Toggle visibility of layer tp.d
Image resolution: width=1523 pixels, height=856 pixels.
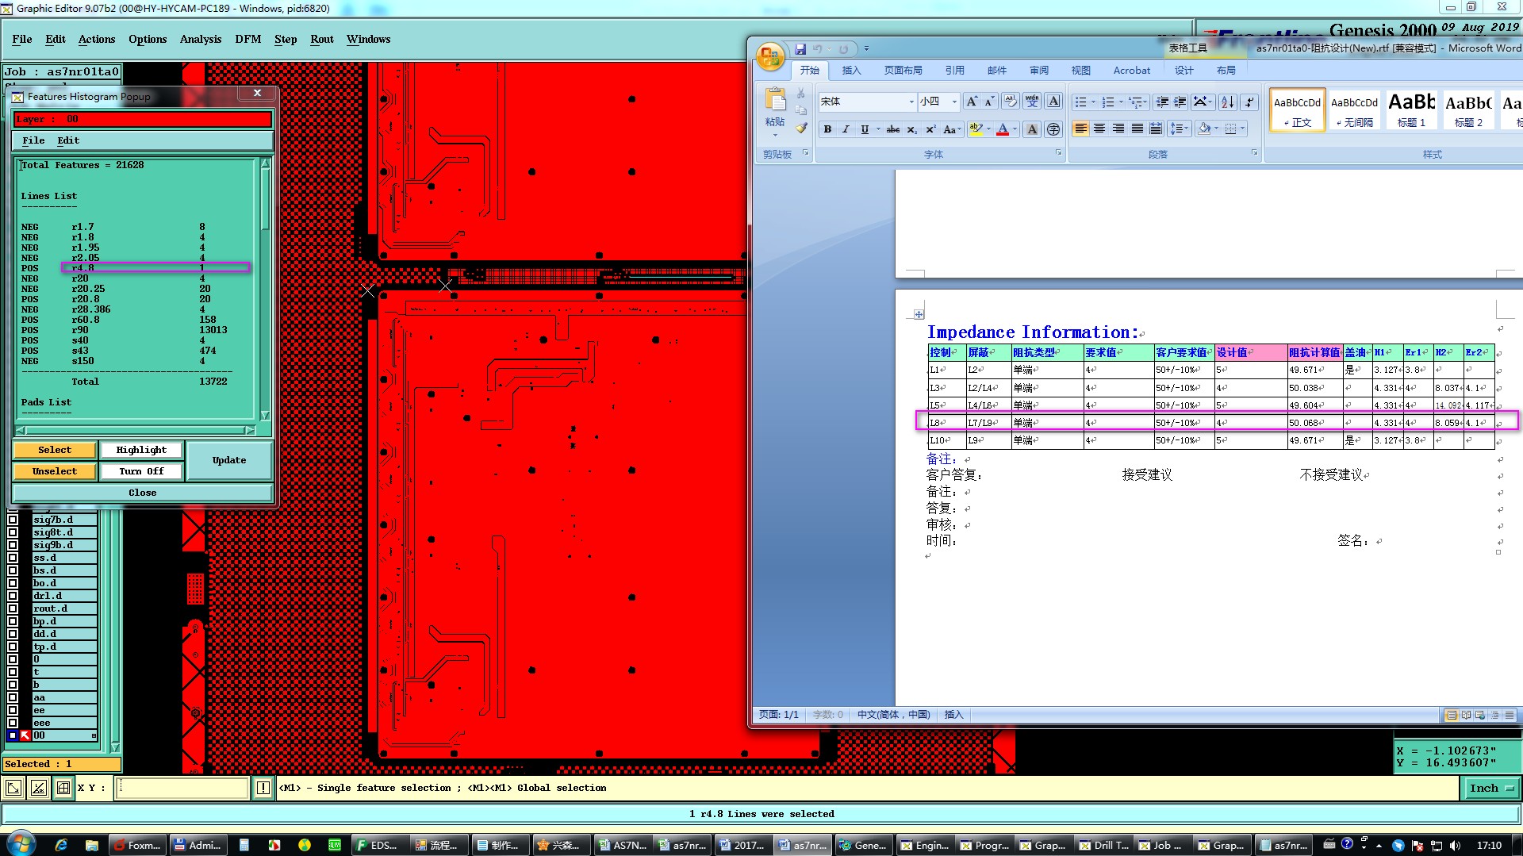tap(13, 647)
